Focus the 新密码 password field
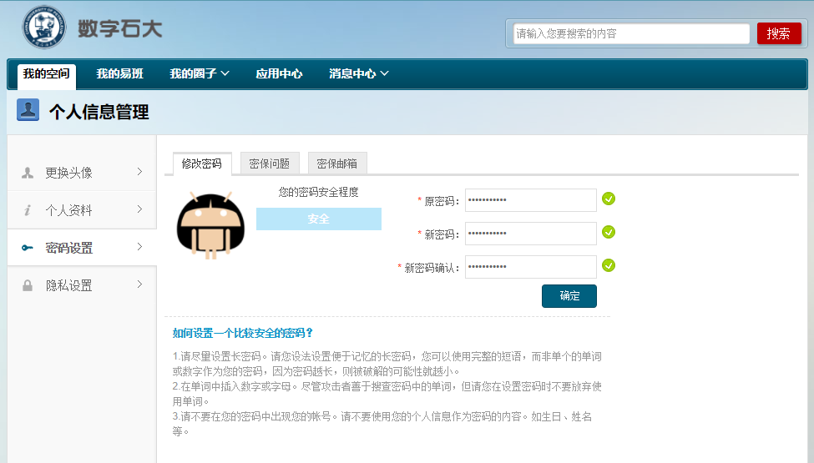The height and width of the screenshot is (463, 814). tap(530, 234)
